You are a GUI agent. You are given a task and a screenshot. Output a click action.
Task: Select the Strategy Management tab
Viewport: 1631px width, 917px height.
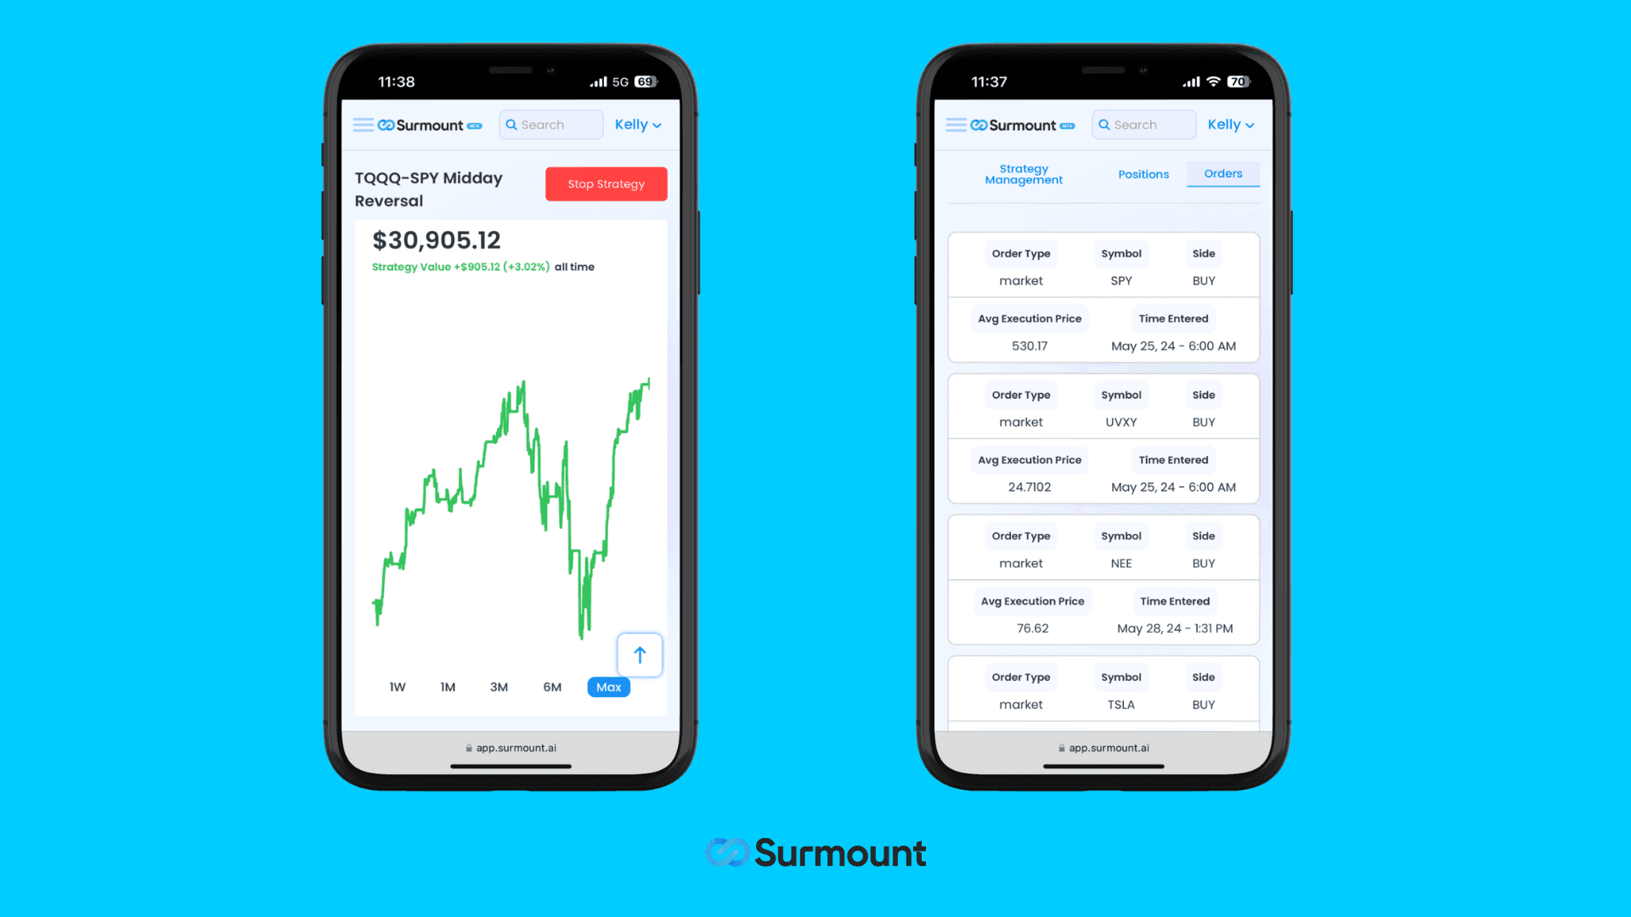[1023, 173]
